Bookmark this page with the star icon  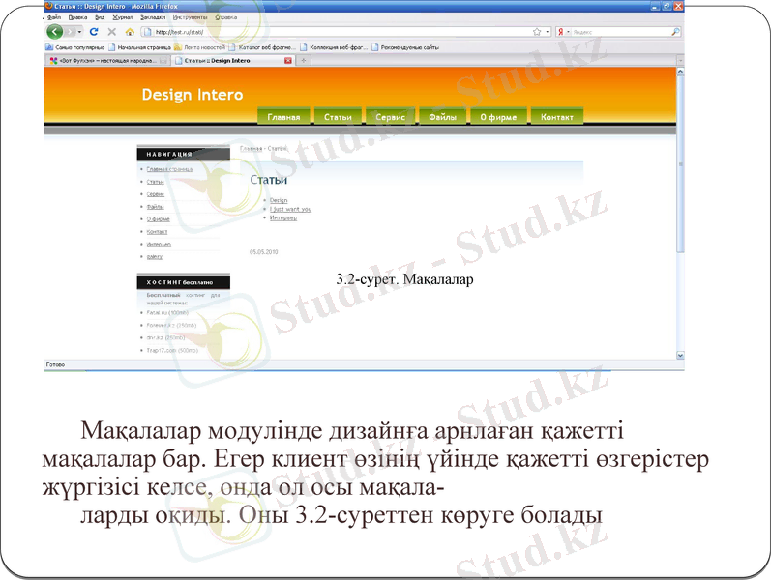pyautogui.click(x=537, y=32)
